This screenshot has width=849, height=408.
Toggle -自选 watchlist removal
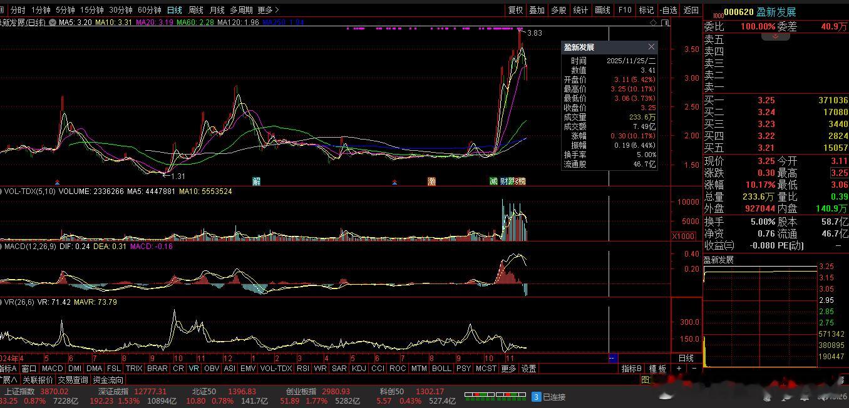(669, 10)
